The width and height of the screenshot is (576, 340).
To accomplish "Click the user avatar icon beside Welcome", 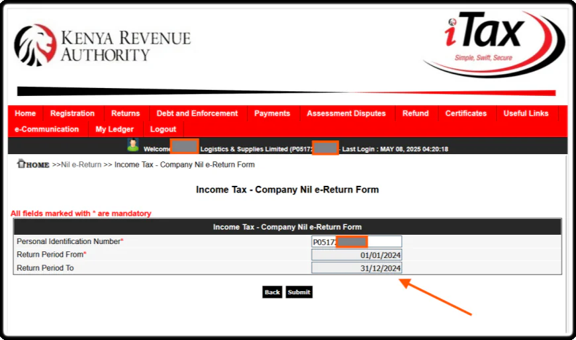I will coord(132,145).
